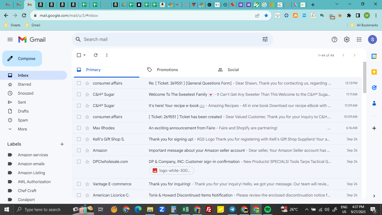
Task: Open Google Keep in the side panel
Action: (x=374, y=72)
